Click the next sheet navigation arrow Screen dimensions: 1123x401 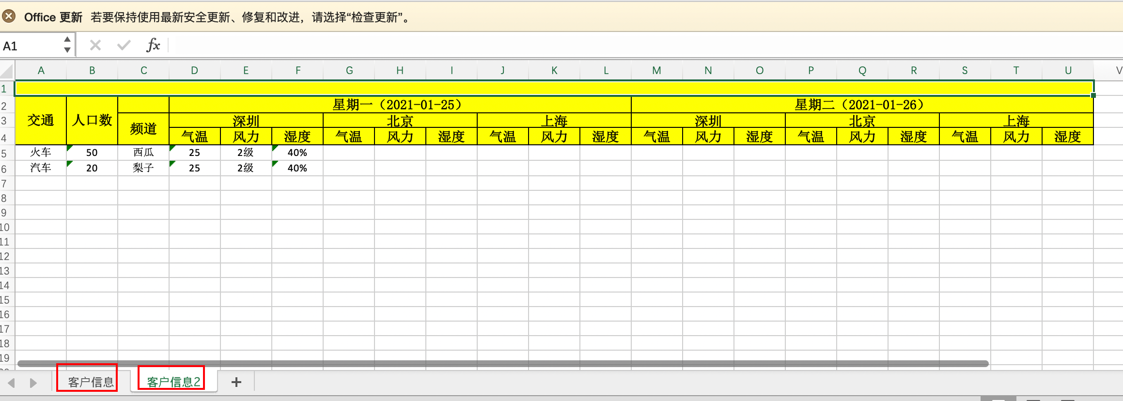pyautogui.click(x=33, y=383)
